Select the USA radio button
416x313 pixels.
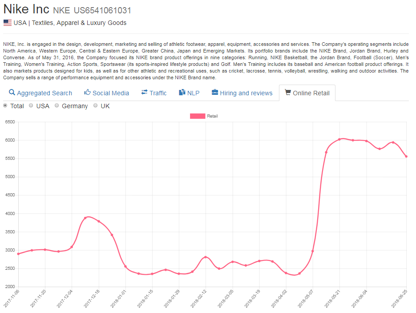coord(31,106)
